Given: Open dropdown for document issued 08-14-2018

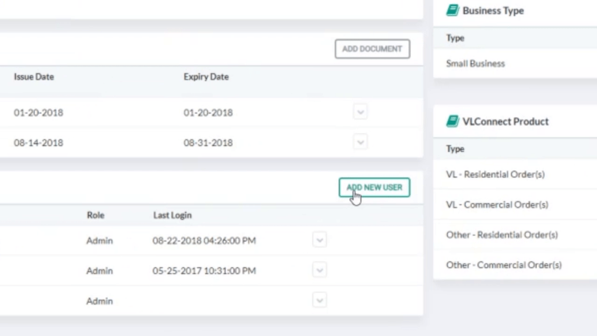Looking at the screenshot, I should 360,142.
